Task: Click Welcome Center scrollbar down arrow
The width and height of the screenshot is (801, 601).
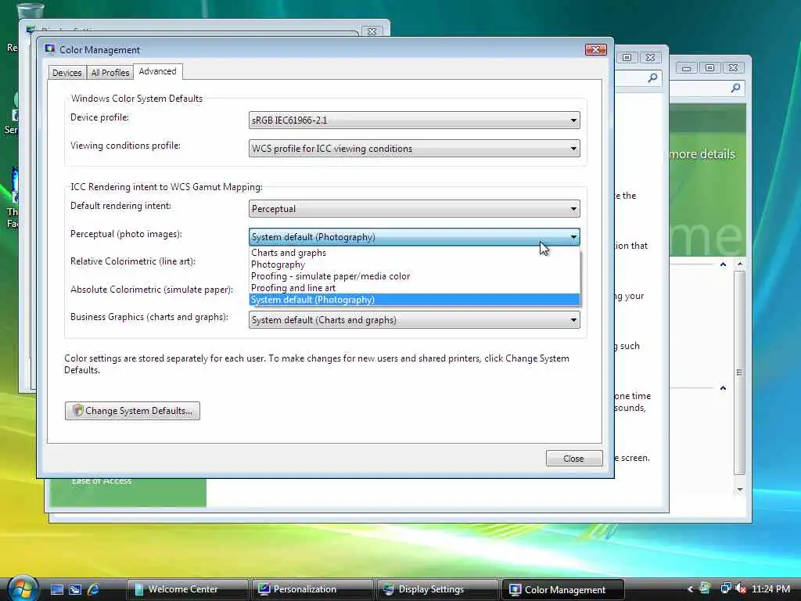Action: point(740,490)
